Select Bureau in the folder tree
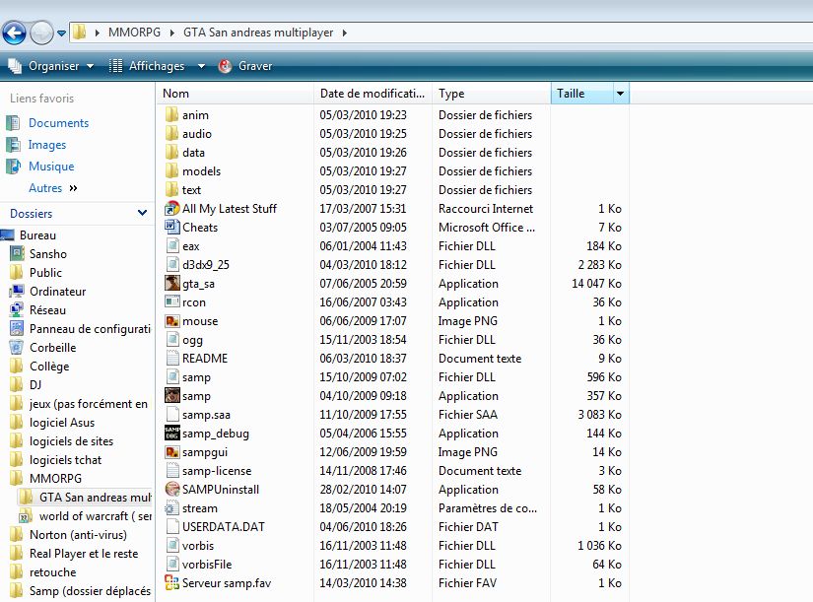 [x=37, y=234]
